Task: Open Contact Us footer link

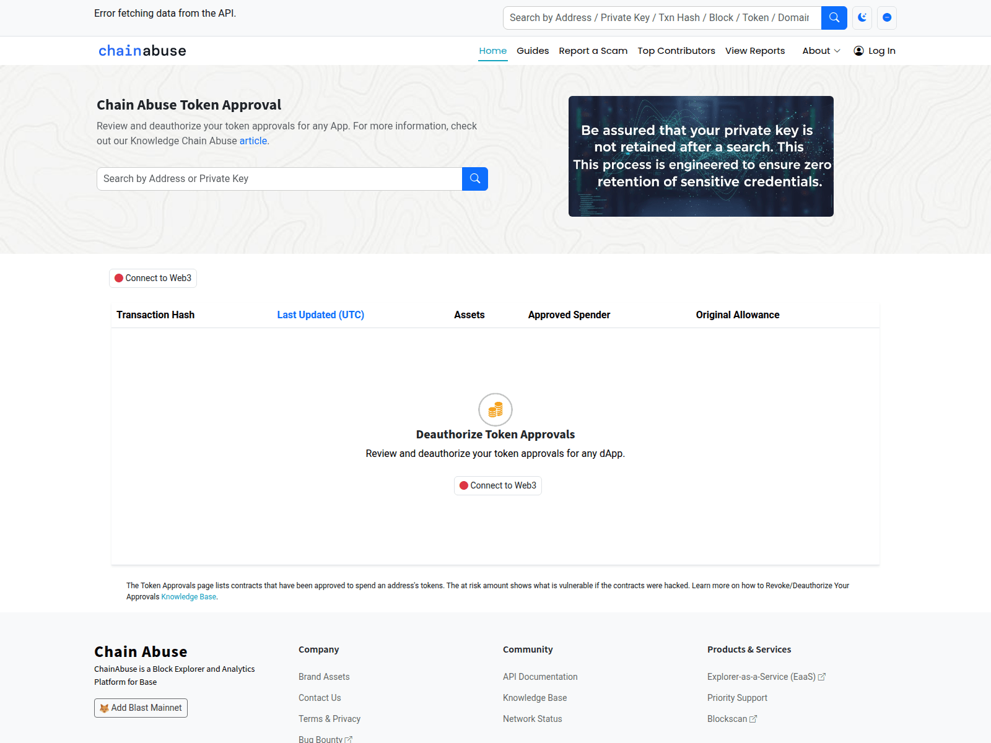Action: (320, 698)
